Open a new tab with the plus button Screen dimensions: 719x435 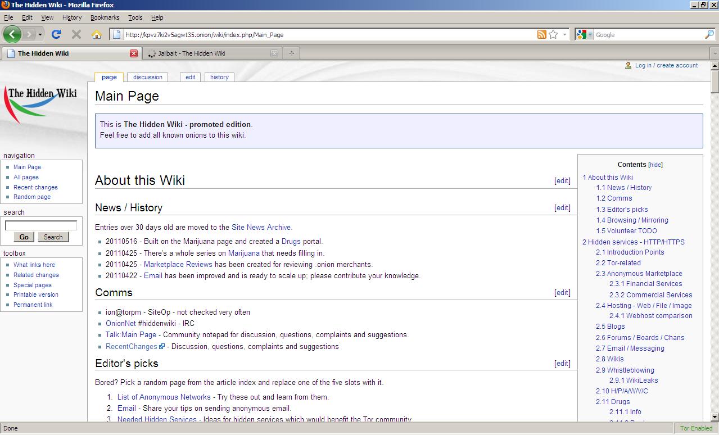click(291, 53)
